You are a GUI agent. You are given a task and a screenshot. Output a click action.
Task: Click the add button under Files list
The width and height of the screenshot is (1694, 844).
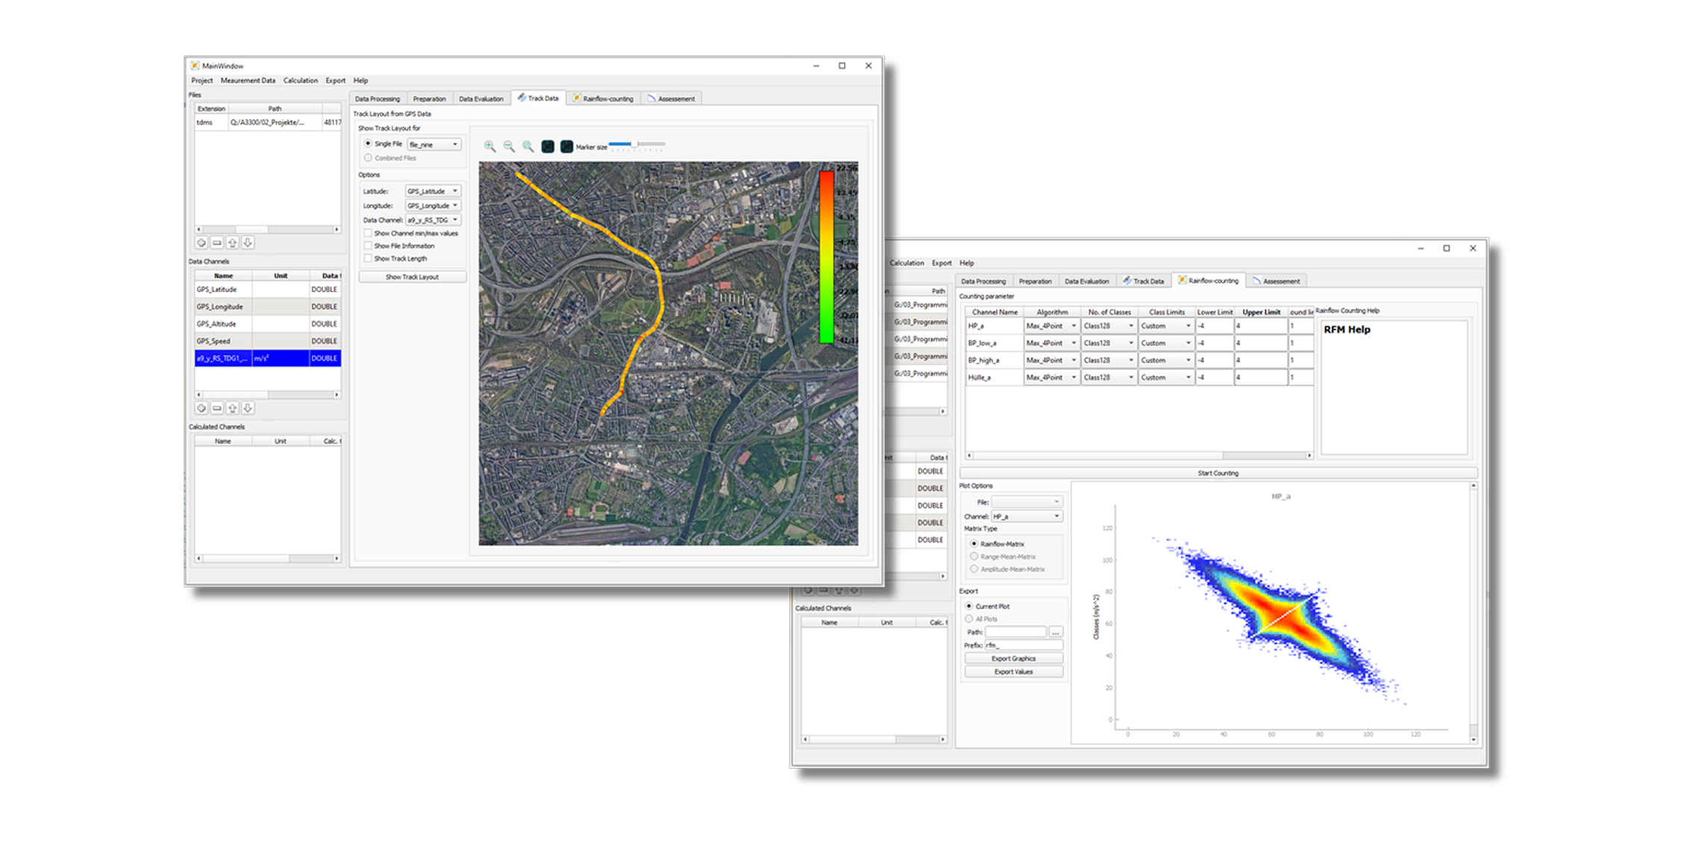[201, 243]
